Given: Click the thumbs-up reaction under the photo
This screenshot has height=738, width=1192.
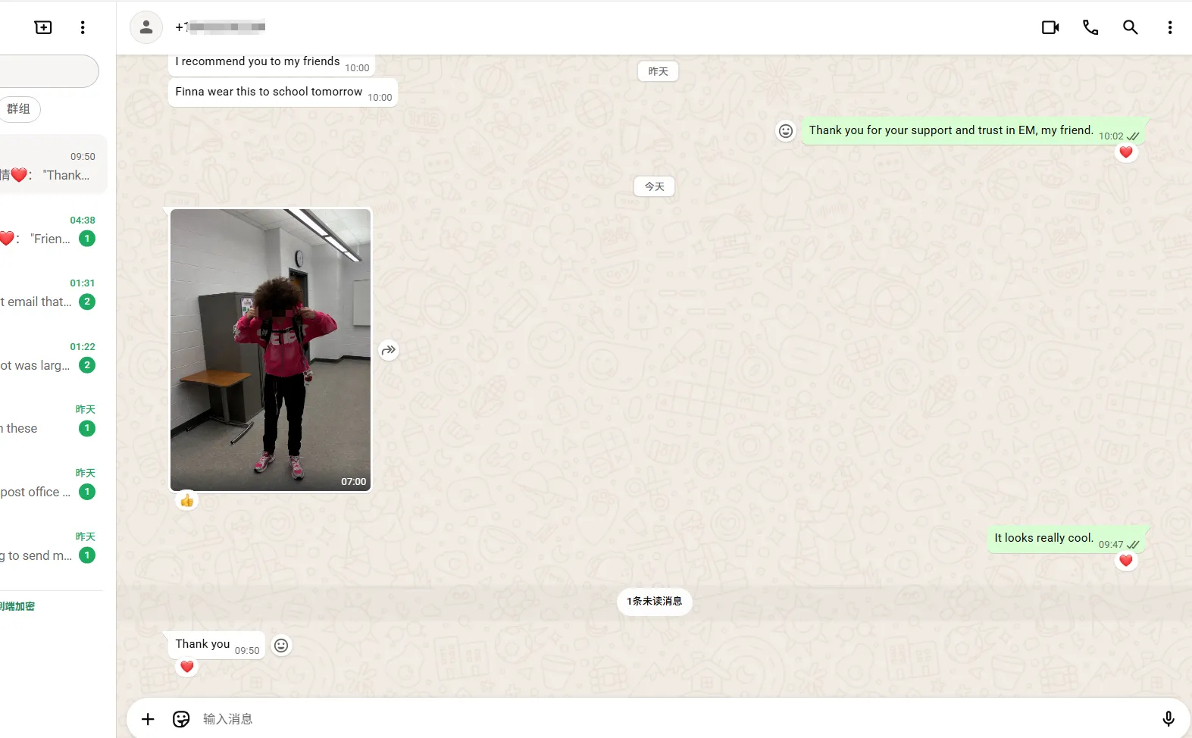Looking at the screenshot, I should (187, 501).
